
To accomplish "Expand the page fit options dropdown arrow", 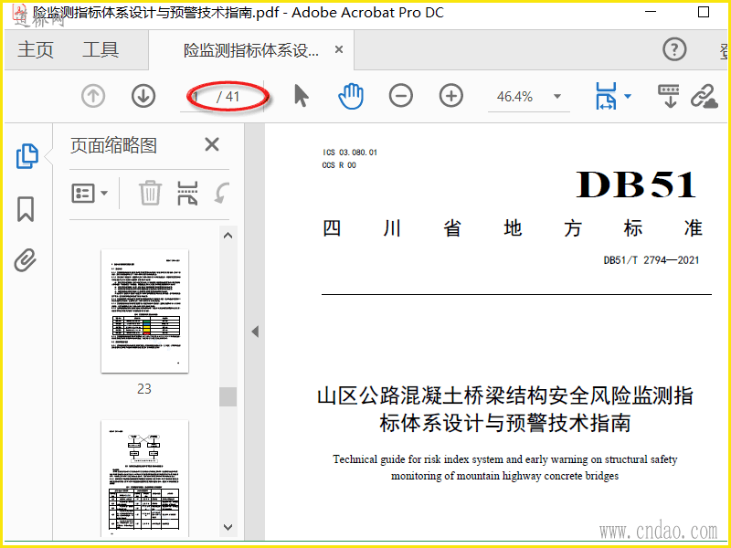I will [x=628, y=97].
